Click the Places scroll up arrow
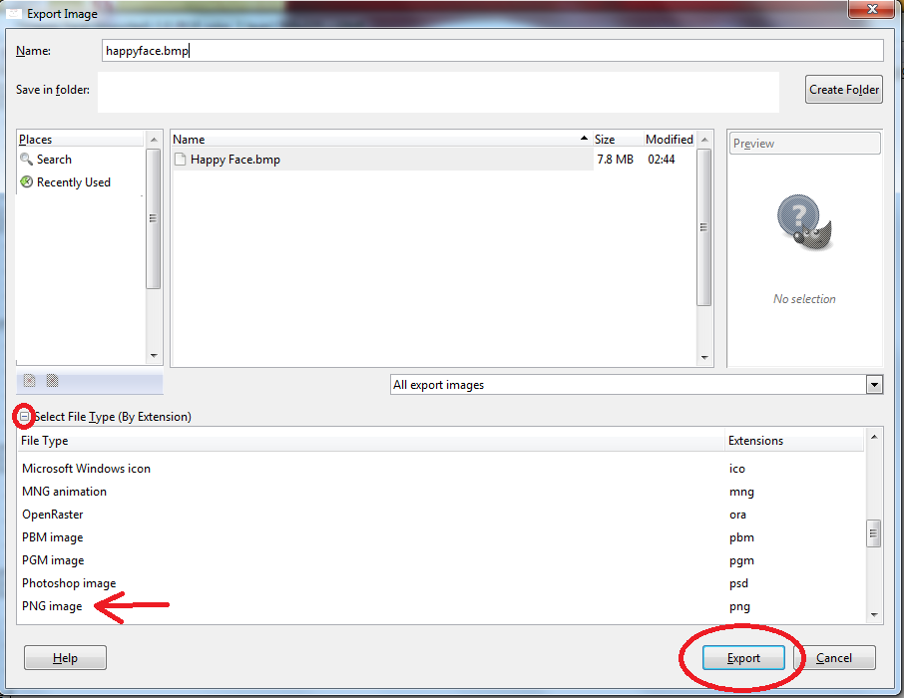The height and width of the screenshot is (698, 904). tap(154, 140)
